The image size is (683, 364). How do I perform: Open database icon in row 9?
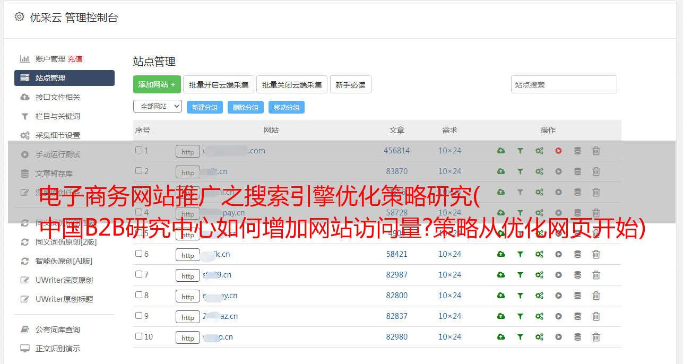577,316
